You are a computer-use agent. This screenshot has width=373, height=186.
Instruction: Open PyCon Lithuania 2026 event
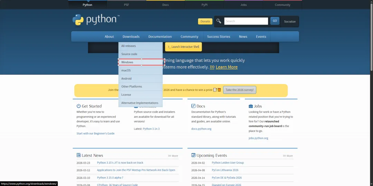click(225, 170)
